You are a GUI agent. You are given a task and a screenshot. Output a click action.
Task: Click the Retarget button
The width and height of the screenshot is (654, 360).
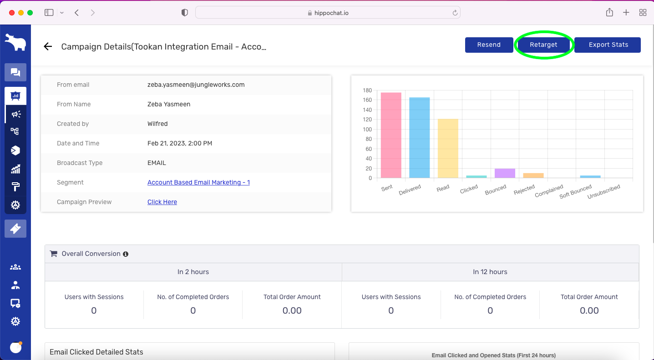(543, 45)
